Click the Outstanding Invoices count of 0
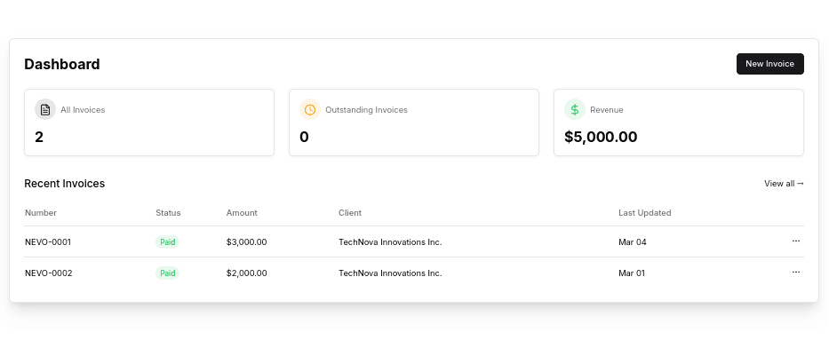The width and height of the screenshot is (829, 340). pos(304,138)
